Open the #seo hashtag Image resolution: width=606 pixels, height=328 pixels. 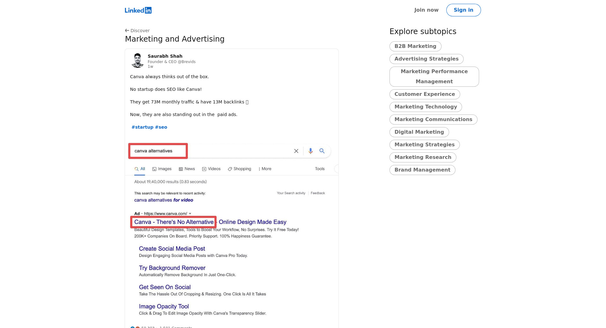[x=161, y=127]
